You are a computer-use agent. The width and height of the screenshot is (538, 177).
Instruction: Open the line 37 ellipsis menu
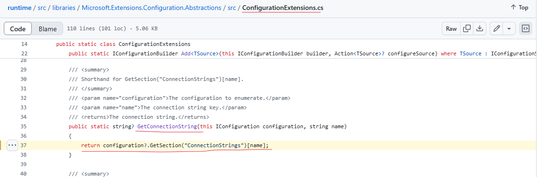coord(12,145)
